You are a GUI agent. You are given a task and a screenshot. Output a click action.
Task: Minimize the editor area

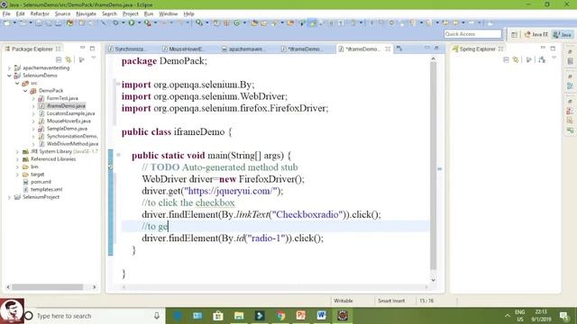(426, 48)
